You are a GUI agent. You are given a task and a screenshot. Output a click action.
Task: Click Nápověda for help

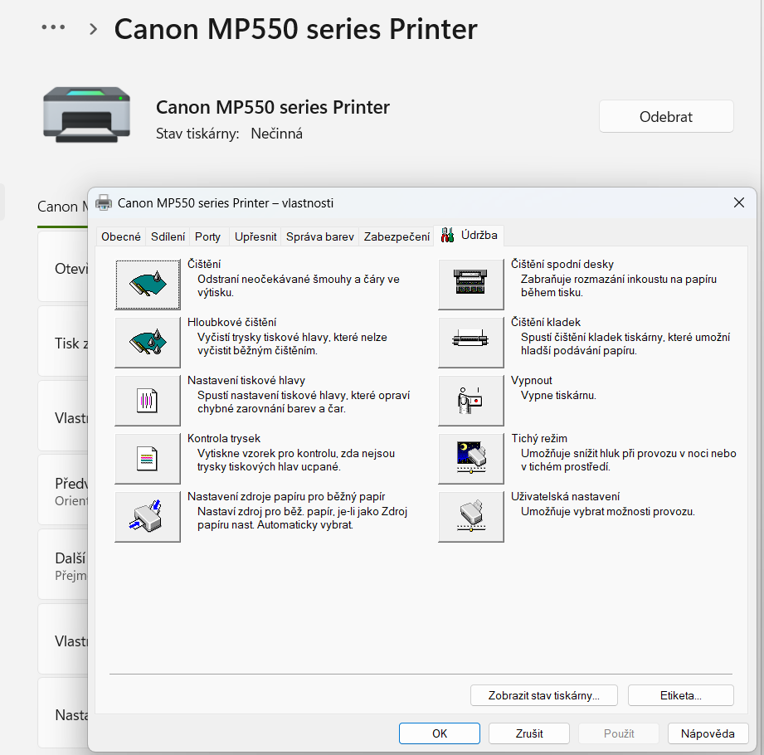point(708,733)
